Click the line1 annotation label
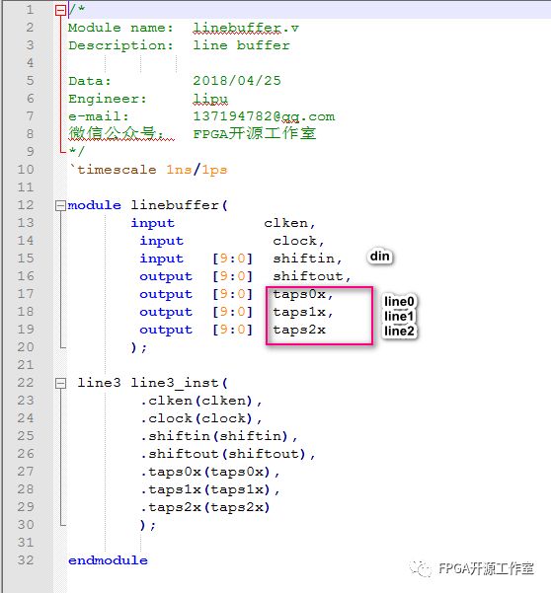Screen dimensions: 551x593 (x=399, y=316)
